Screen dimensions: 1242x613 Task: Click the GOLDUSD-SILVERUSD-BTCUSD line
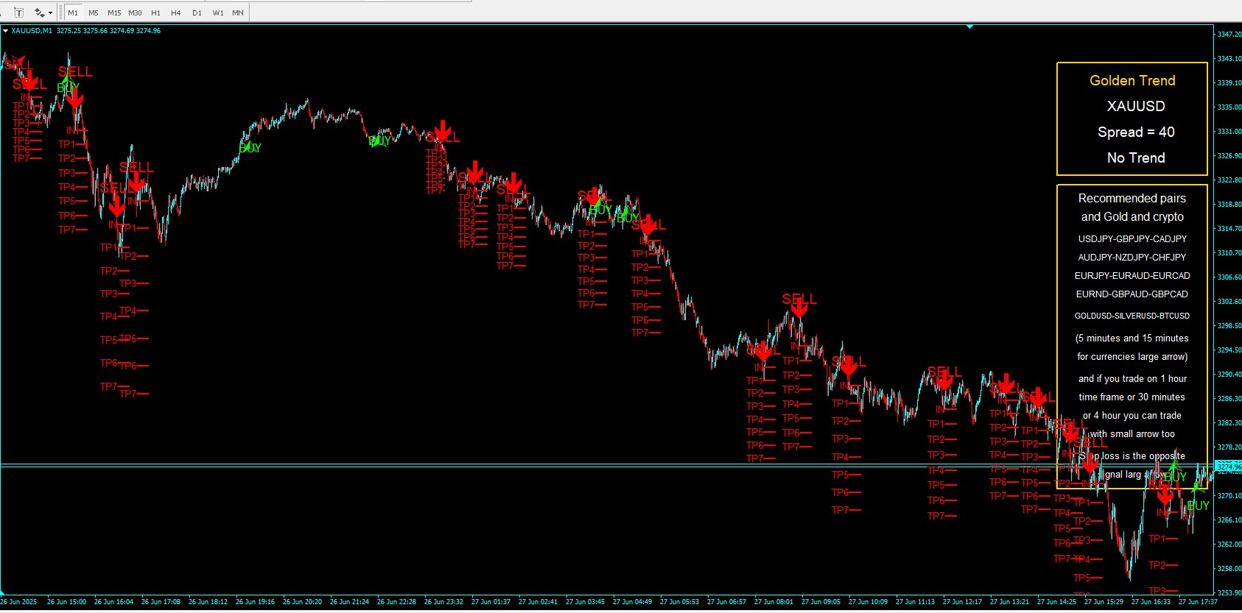coord(1132,316)
